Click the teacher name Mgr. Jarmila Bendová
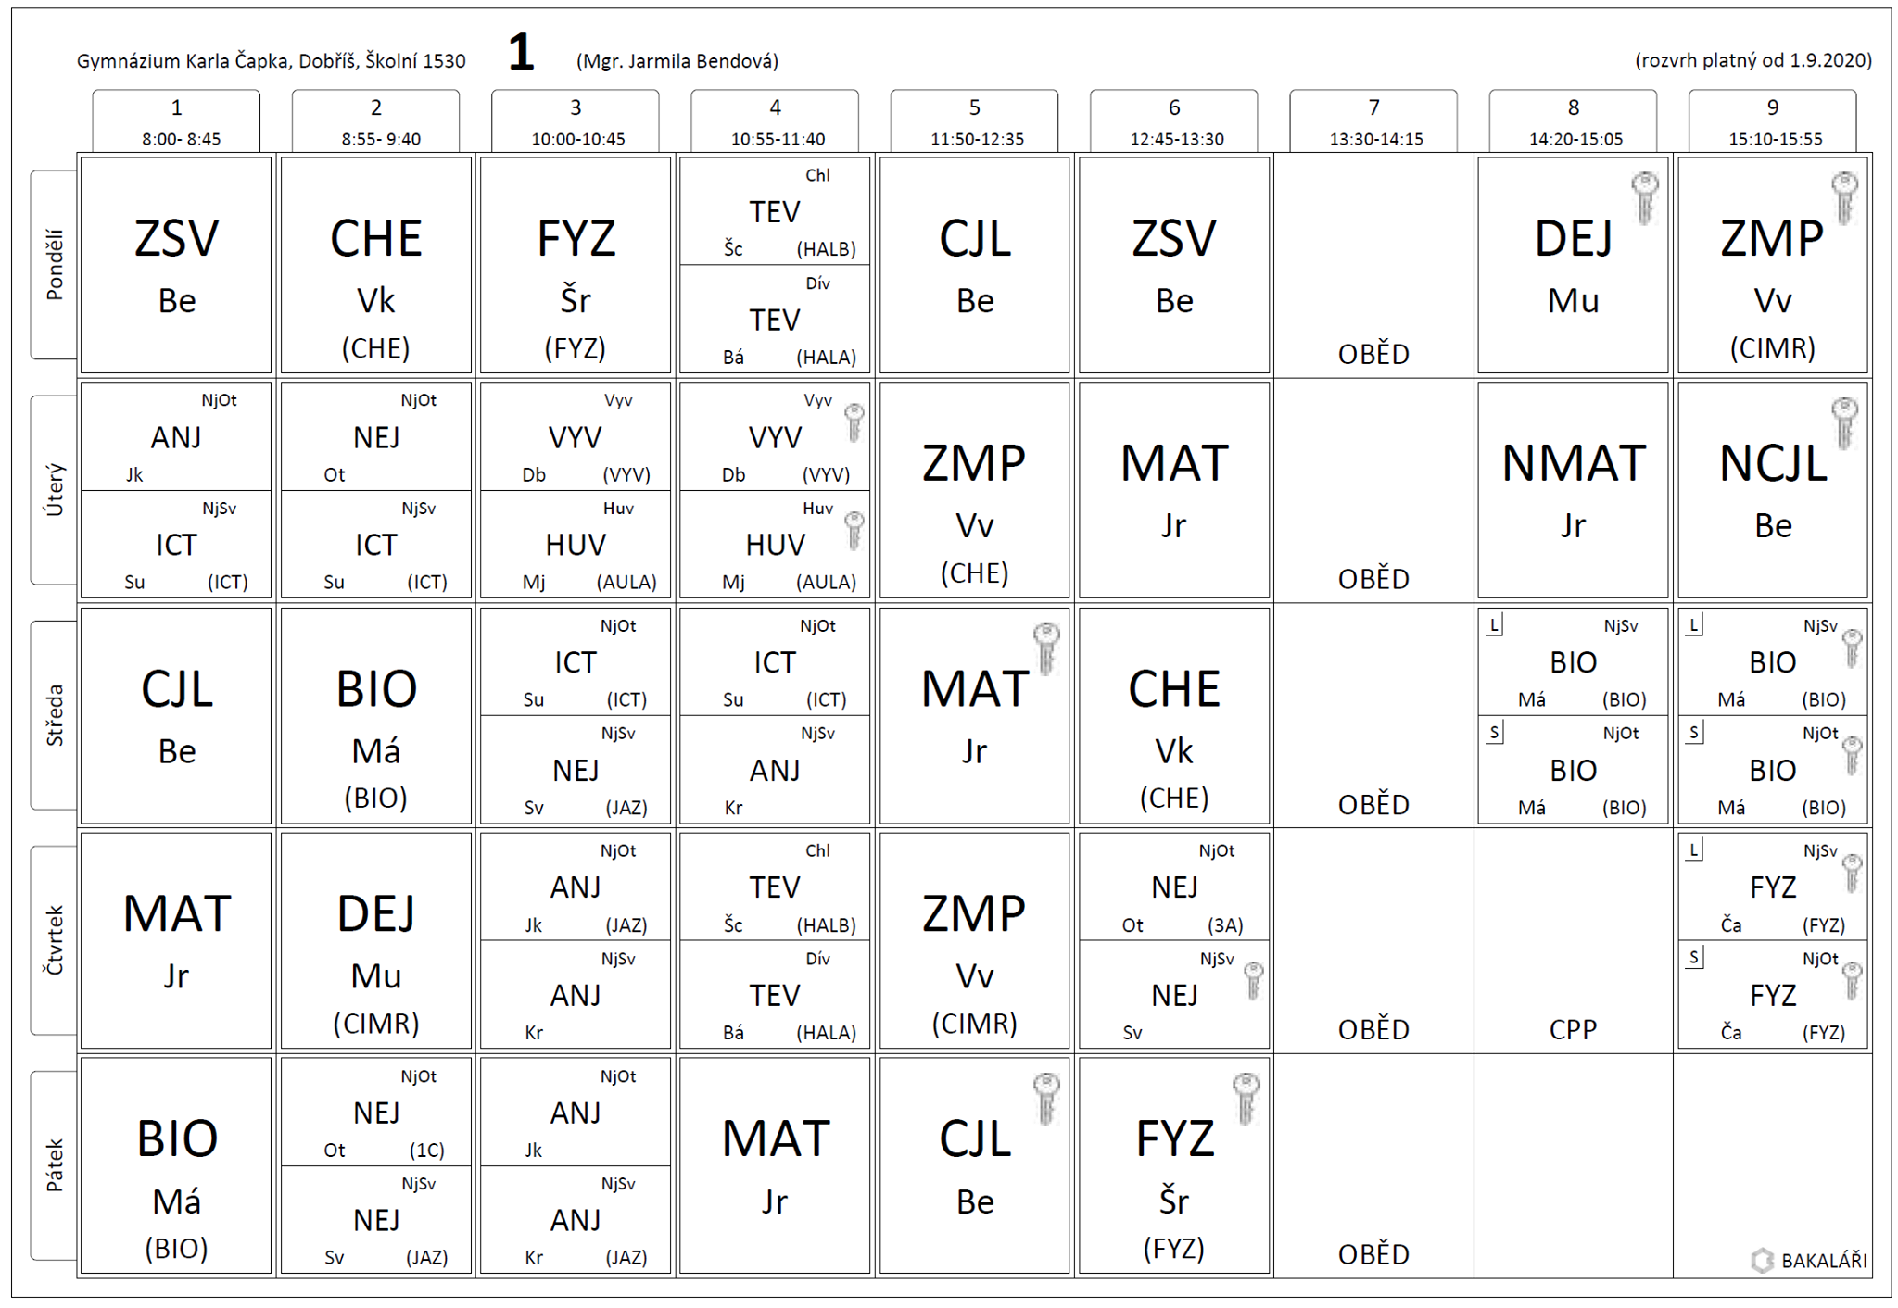 pyautogui.click(x=677, y=61)
